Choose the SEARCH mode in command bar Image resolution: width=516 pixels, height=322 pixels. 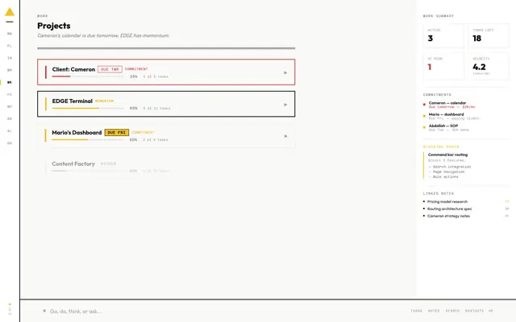tap(452, 311)
